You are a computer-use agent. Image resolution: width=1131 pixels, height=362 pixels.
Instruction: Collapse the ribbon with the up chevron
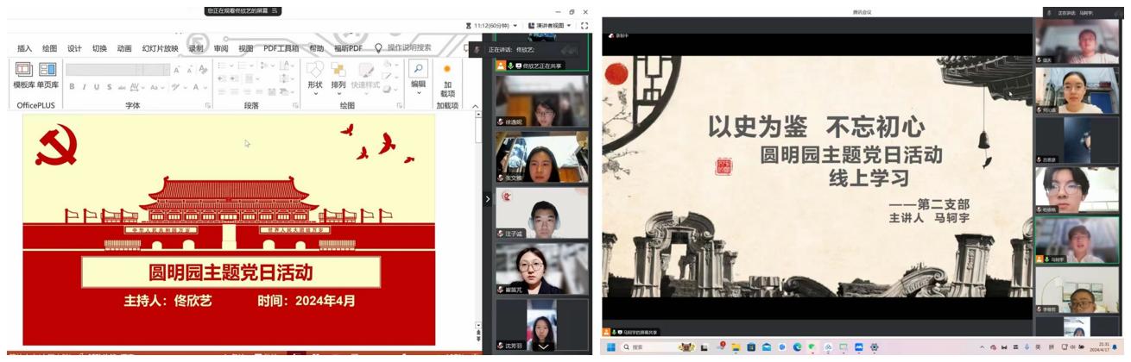475,106
